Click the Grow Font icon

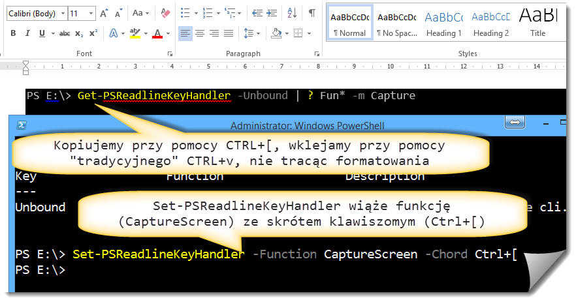click(104, 12)
